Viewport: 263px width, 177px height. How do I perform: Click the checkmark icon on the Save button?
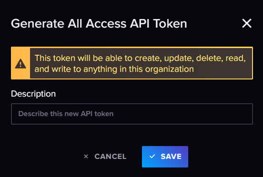(x=152, y=157)
